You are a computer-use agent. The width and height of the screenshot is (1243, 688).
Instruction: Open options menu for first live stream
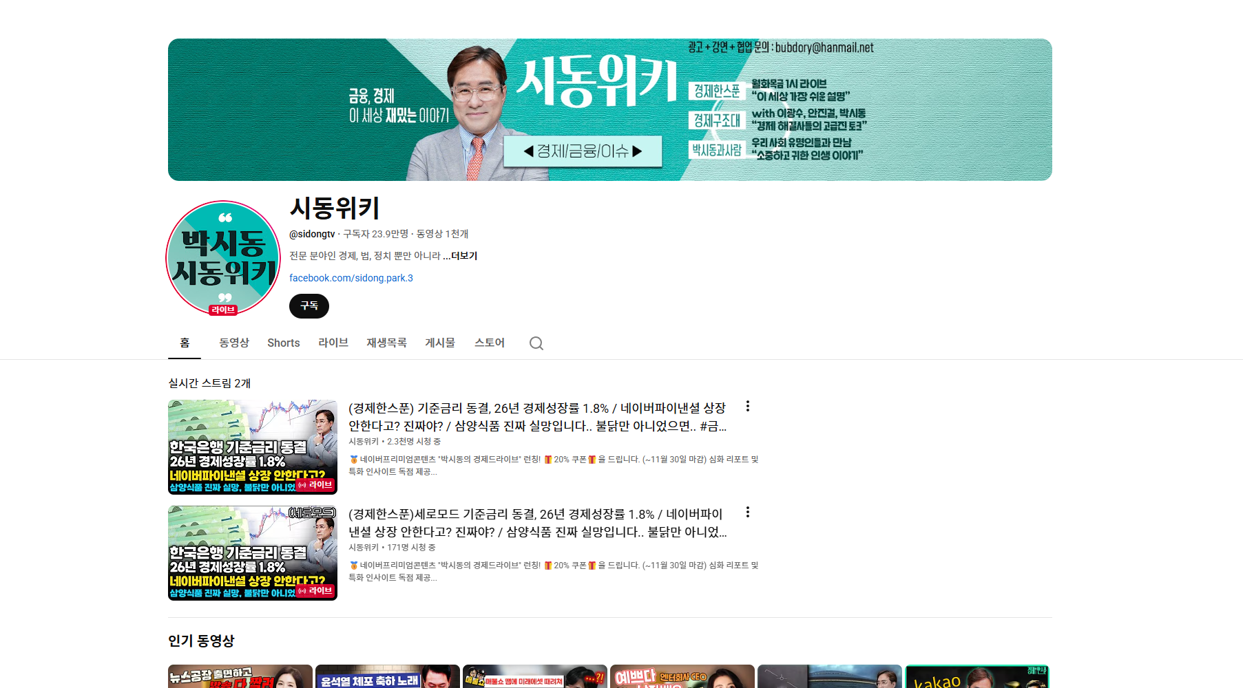point(747,407)
